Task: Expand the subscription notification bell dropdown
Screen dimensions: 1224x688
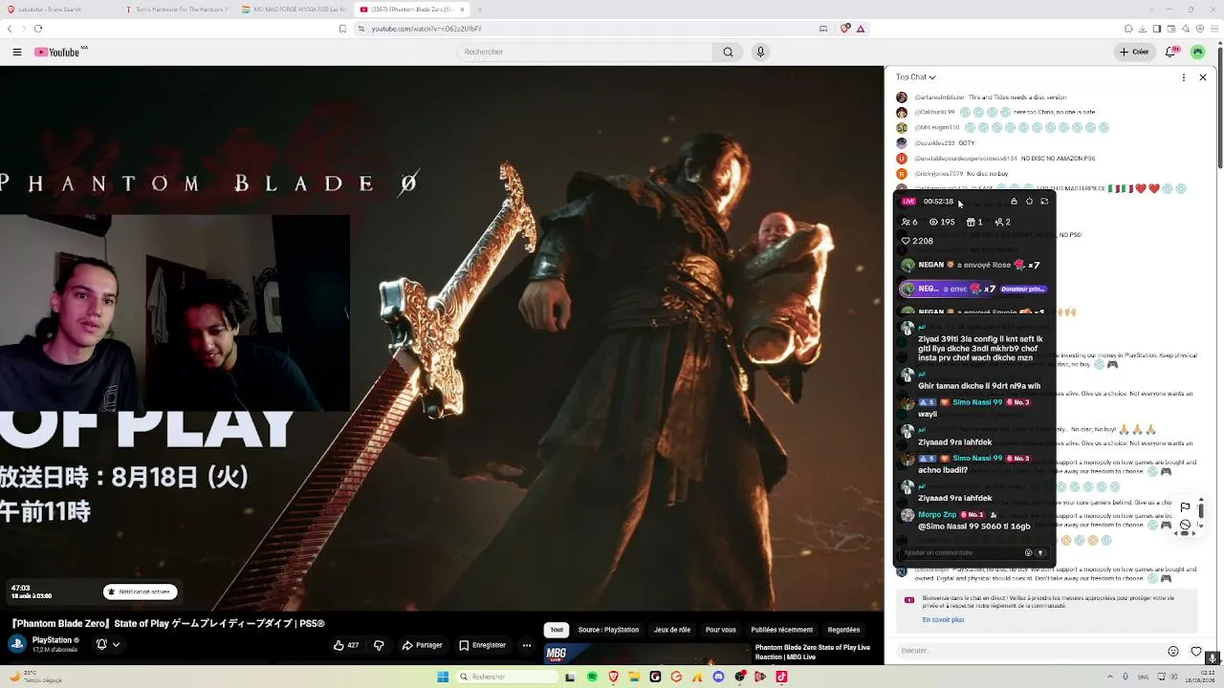Action: (x=108, y=644)
